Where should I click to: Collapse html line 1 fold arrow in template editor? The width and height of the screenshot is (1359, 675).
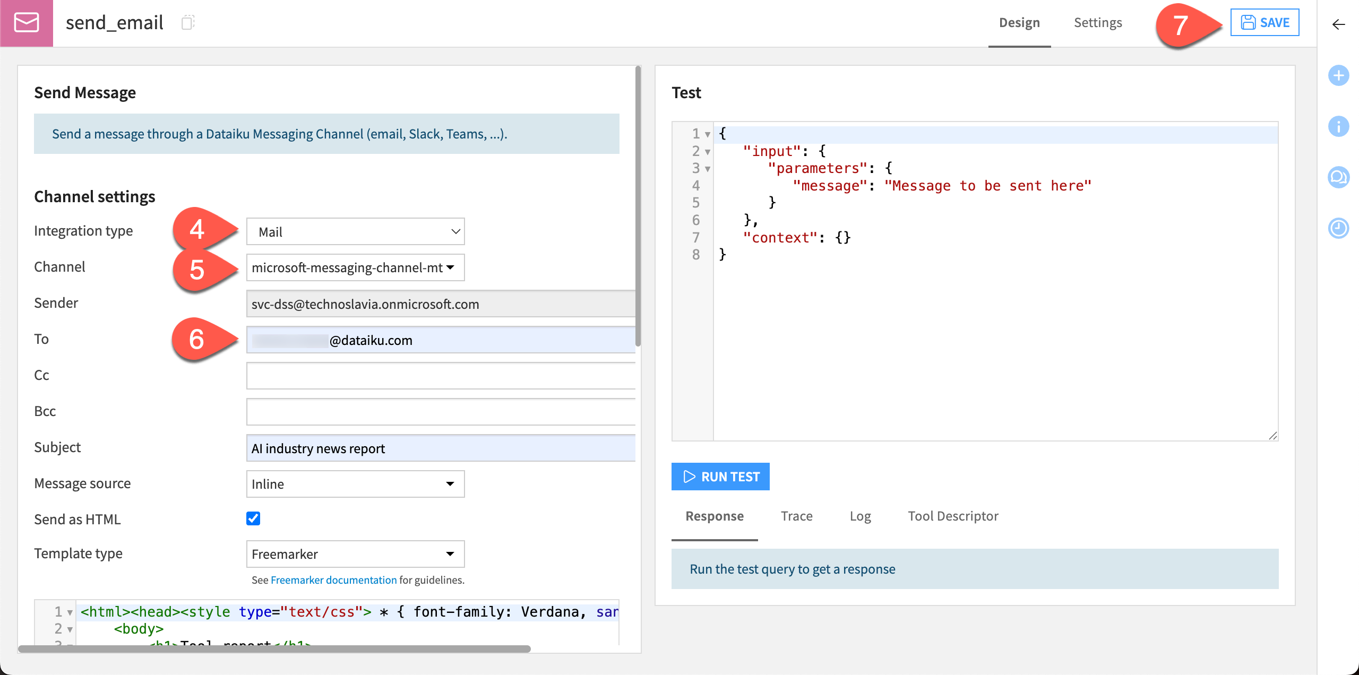pos(70,613)
